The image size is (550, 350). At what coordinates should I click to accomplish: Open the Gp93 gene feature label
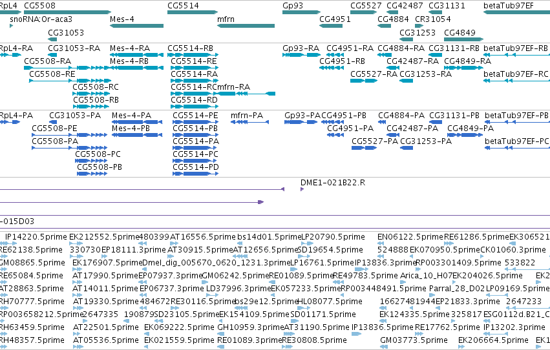[293, 6]
